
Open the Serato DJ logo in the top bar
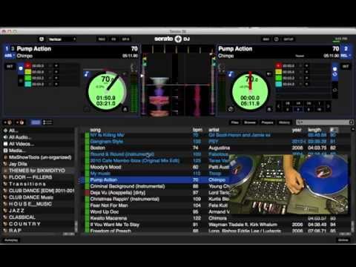point(172,39)
